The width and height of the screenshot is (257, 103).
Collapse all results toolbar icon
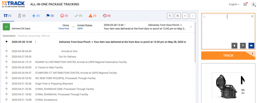point(193,16)
